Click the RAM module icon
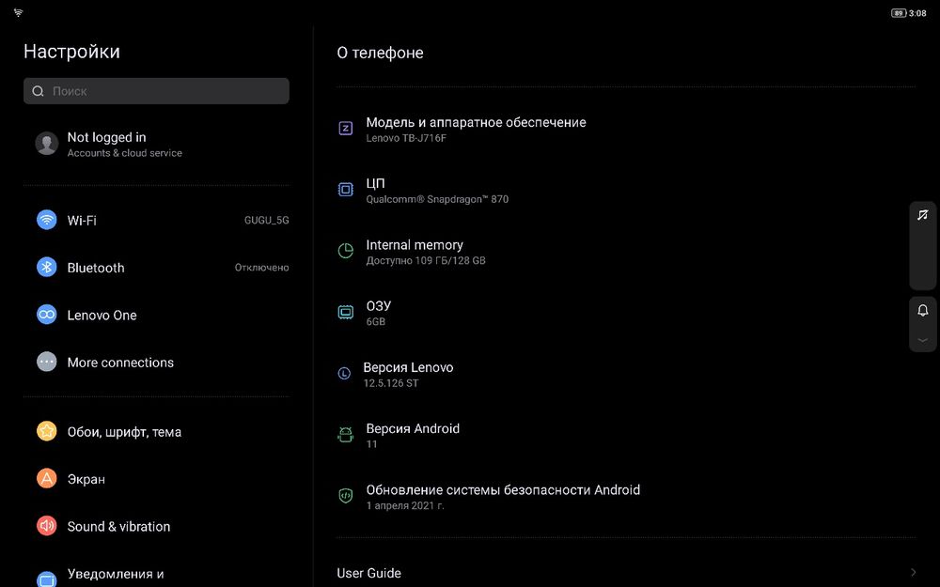Viewport: 940px width, 587px height. [345, 312]
